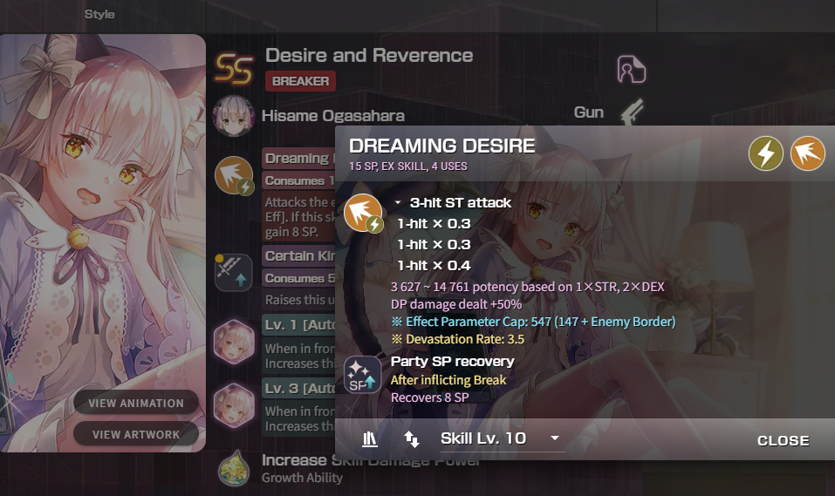Close the Dreaming Desire skill popup
The image size is (835, 496).
pyautogui.click(x=784, y=441)
